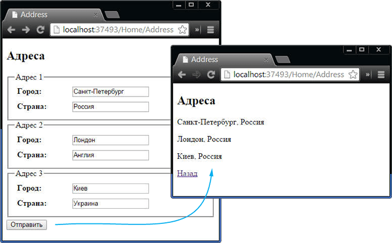Click the result text Санкт-Петербург, Россия
Screen dimensions: 392x243
tap(221, 122)
